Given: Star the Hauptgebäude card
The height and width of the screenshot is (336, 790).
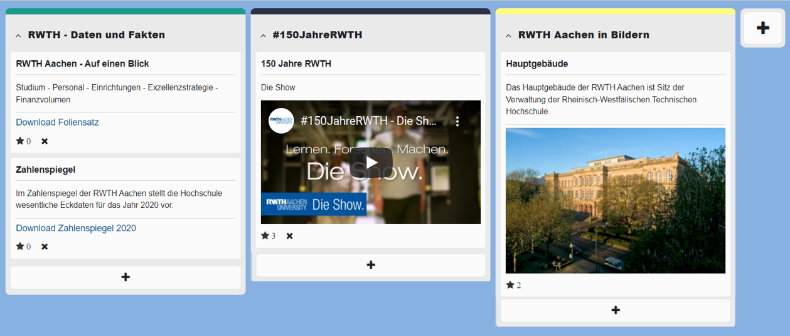Looking at the screenshot, I should (x=510, y=285).
